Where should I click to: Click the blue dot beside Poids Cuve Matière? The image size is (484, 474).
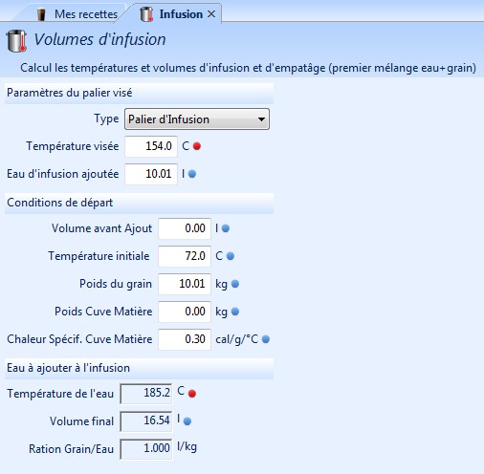pyautogui.click(x=235, y=312)
